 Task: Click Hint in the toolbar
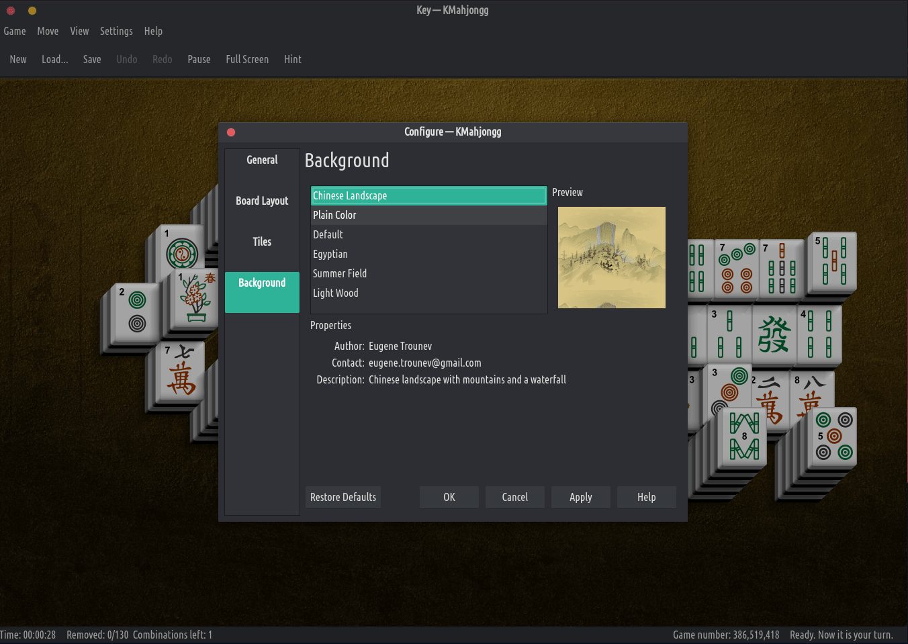[x=292, y=59]
